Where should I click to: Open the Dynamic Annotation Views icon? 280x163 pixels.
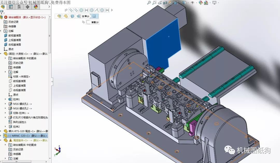tap(171, 3)
